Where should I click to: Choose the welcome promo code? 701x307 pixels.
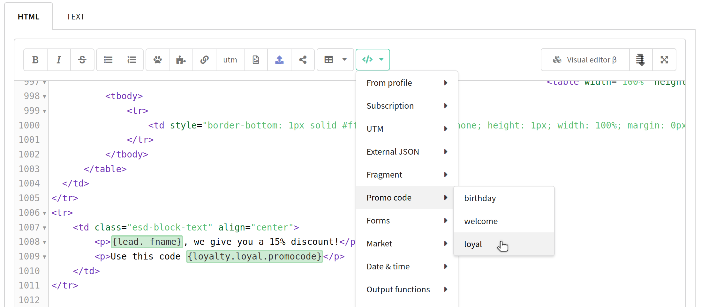(504, 221)
